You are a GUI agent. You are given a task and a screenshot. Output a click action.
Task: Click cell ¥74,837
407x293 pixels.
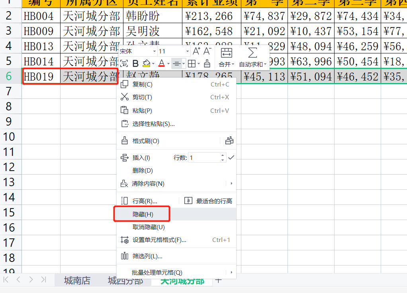pos(264,16)
